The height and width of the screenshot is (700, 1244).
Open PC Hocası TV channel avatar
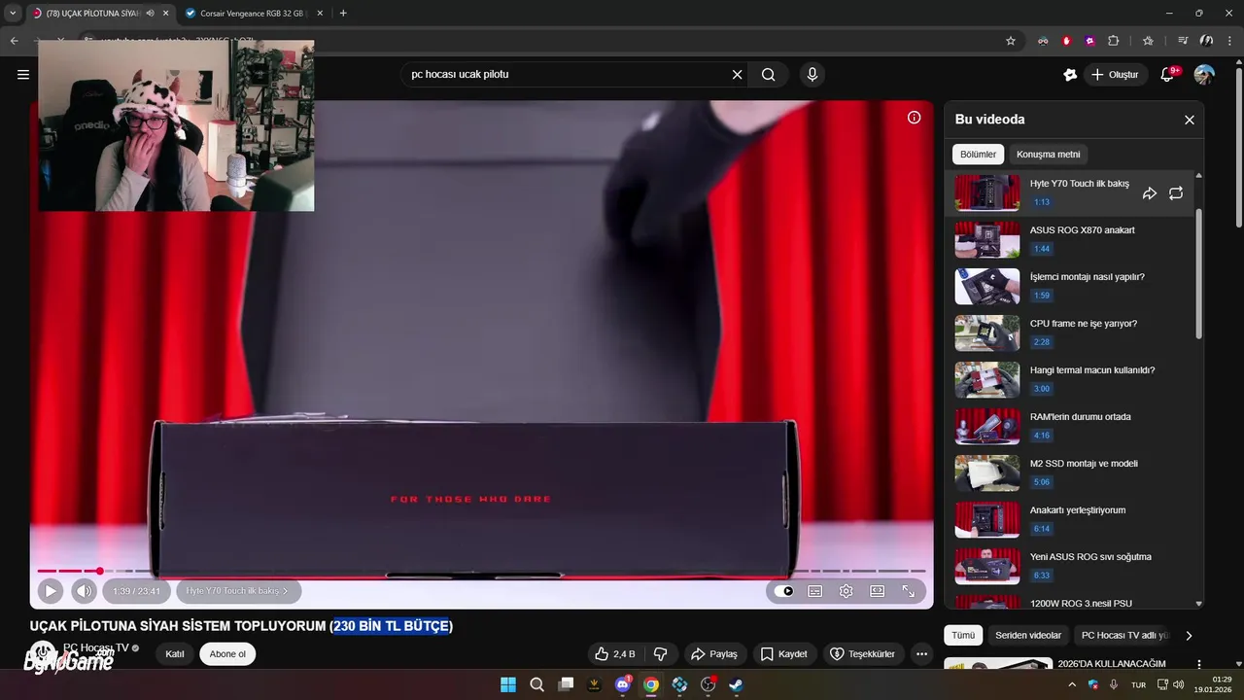tap(43, 653)
